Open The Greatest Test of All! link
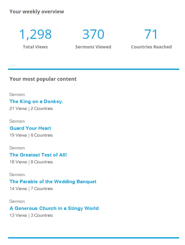 tap(38, 155)
